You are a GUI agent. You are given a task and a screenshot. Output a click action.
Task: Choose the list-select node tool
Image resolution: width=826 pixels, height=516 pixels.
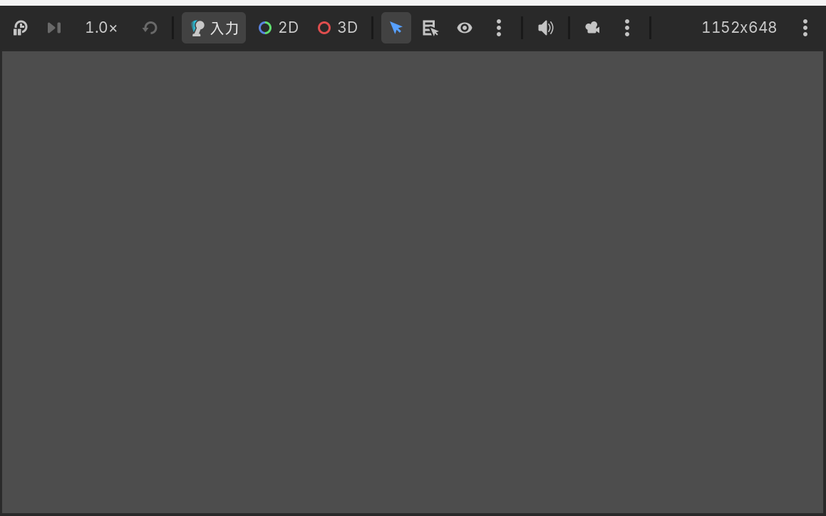click(430, 28)
